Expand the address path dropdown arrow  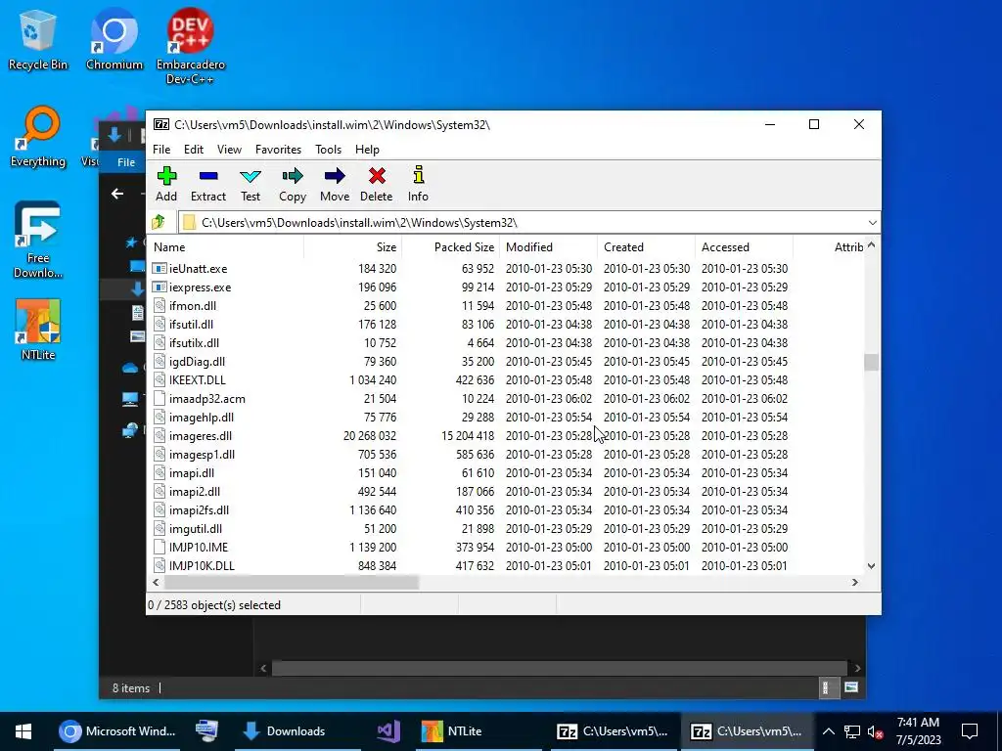point(872,222)
